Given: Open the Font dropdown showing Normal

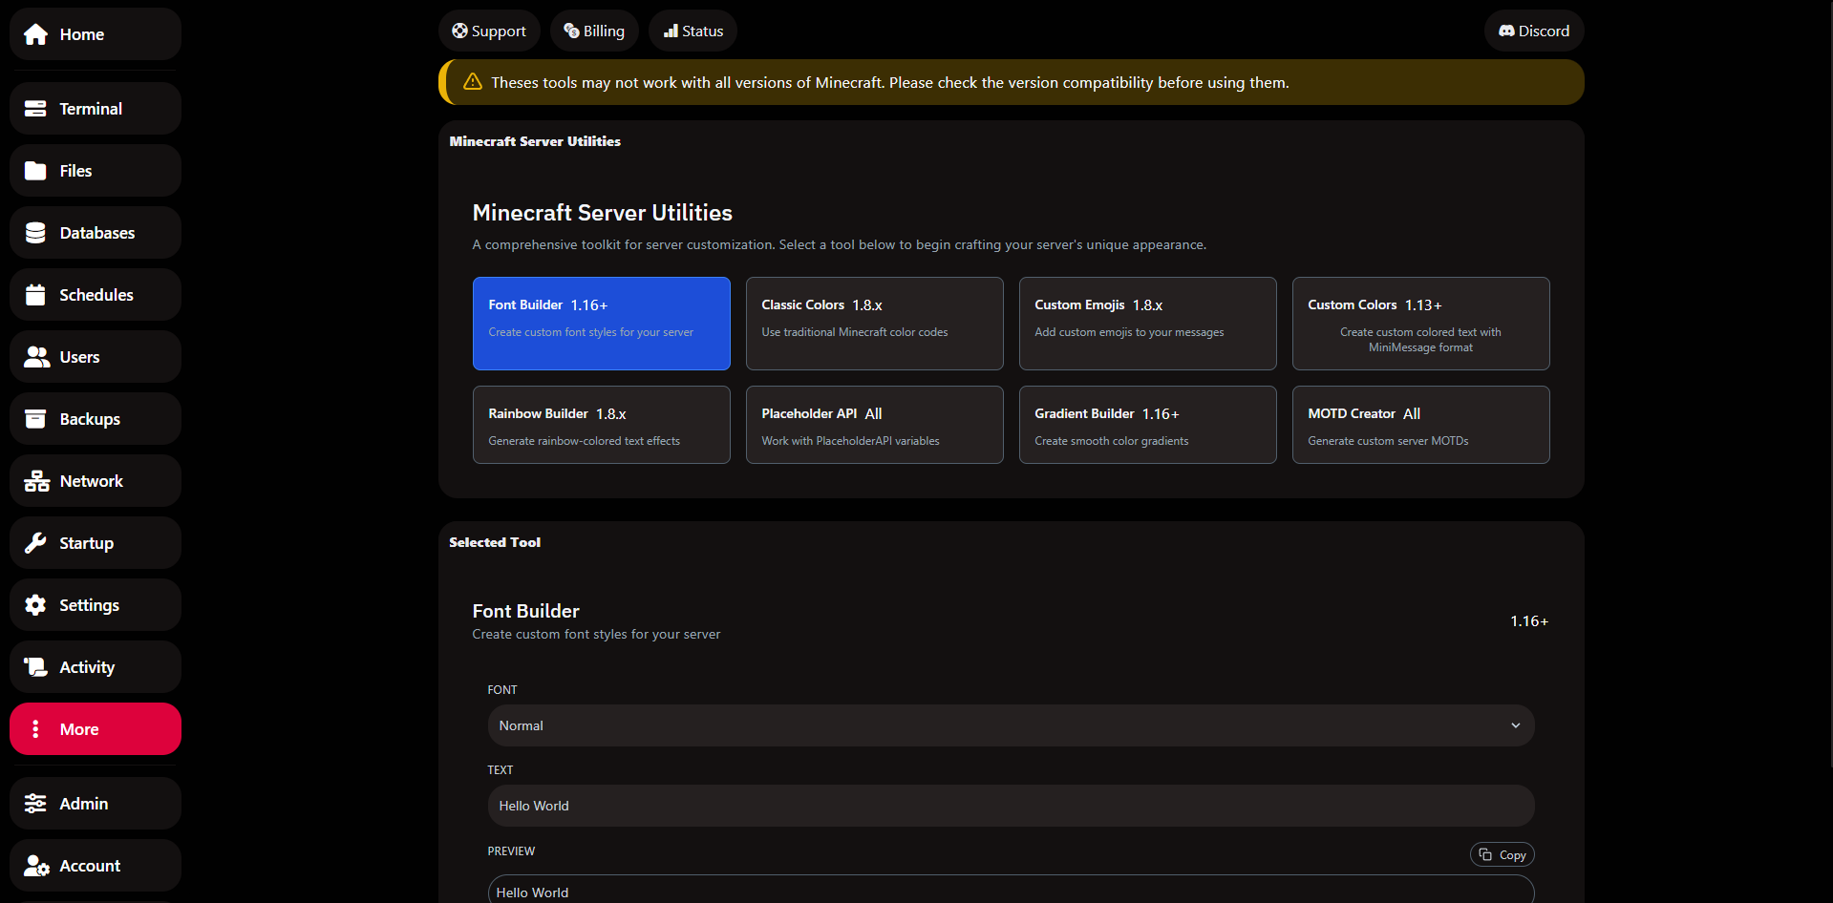Looking at the screenshot, I should click(x=1011, y=725).
